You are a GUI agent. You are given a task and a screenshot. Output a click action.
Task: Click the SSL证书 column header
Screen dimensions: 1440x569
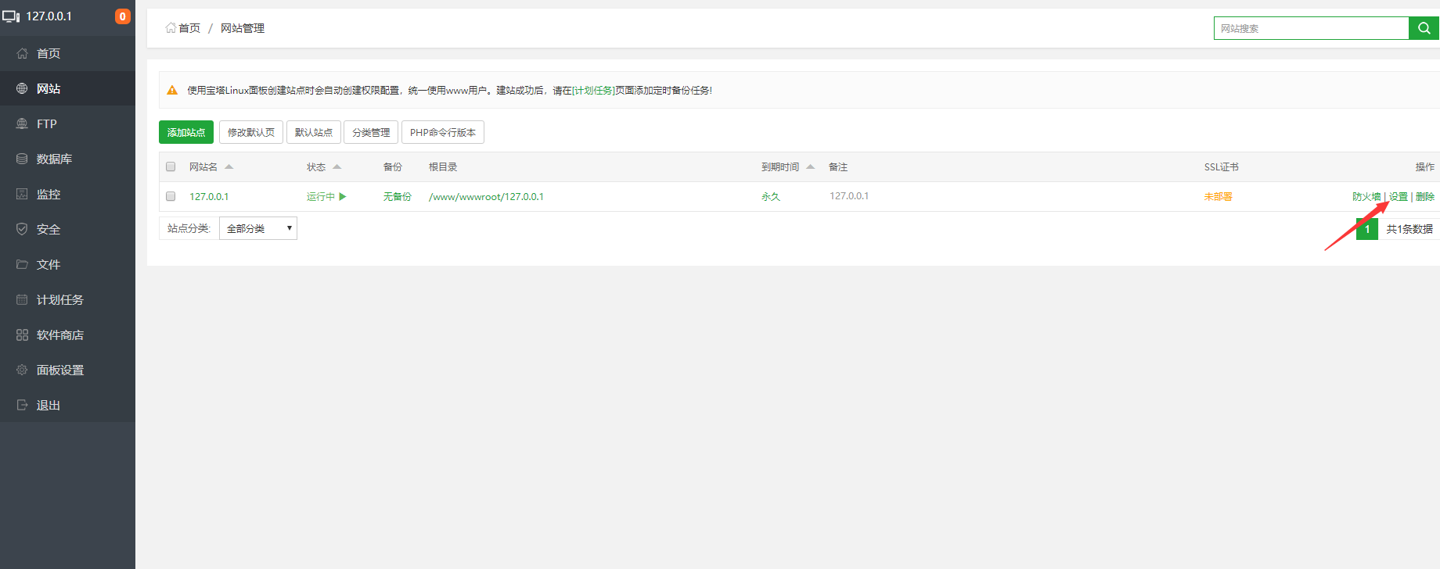pyautogui.click(x=1221, y=166)
